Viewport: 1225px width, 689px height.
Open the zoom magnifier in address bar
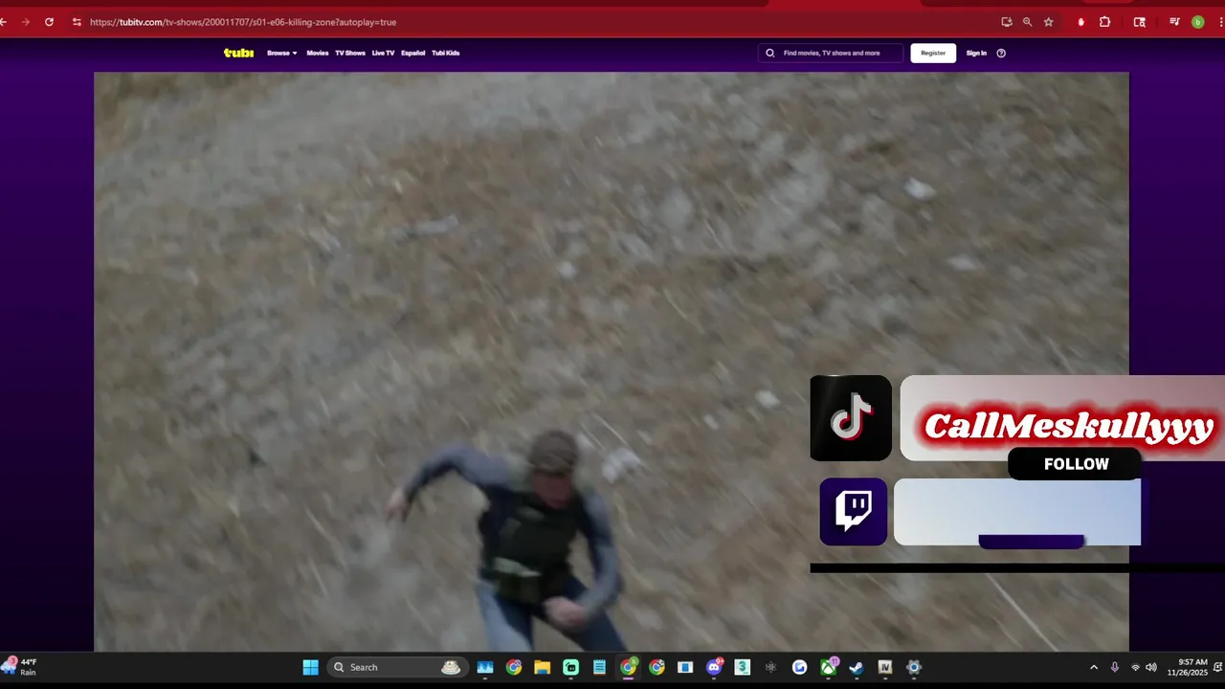[x=1028, y=21]
